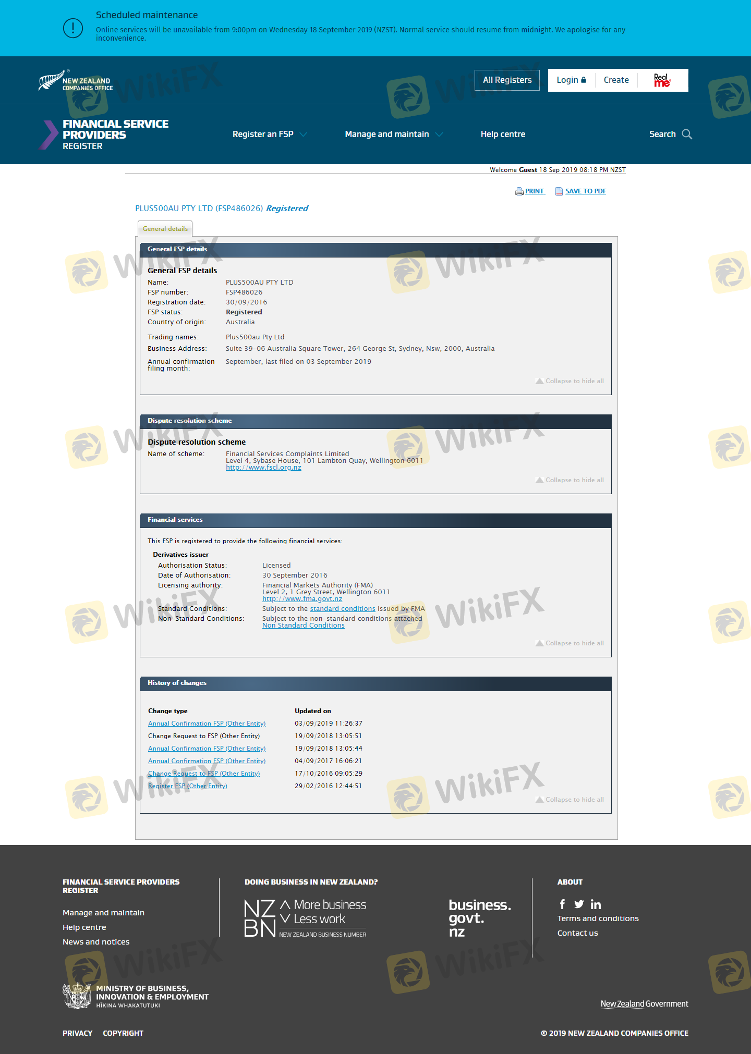Click the Business Address text

tap(360, 349)
